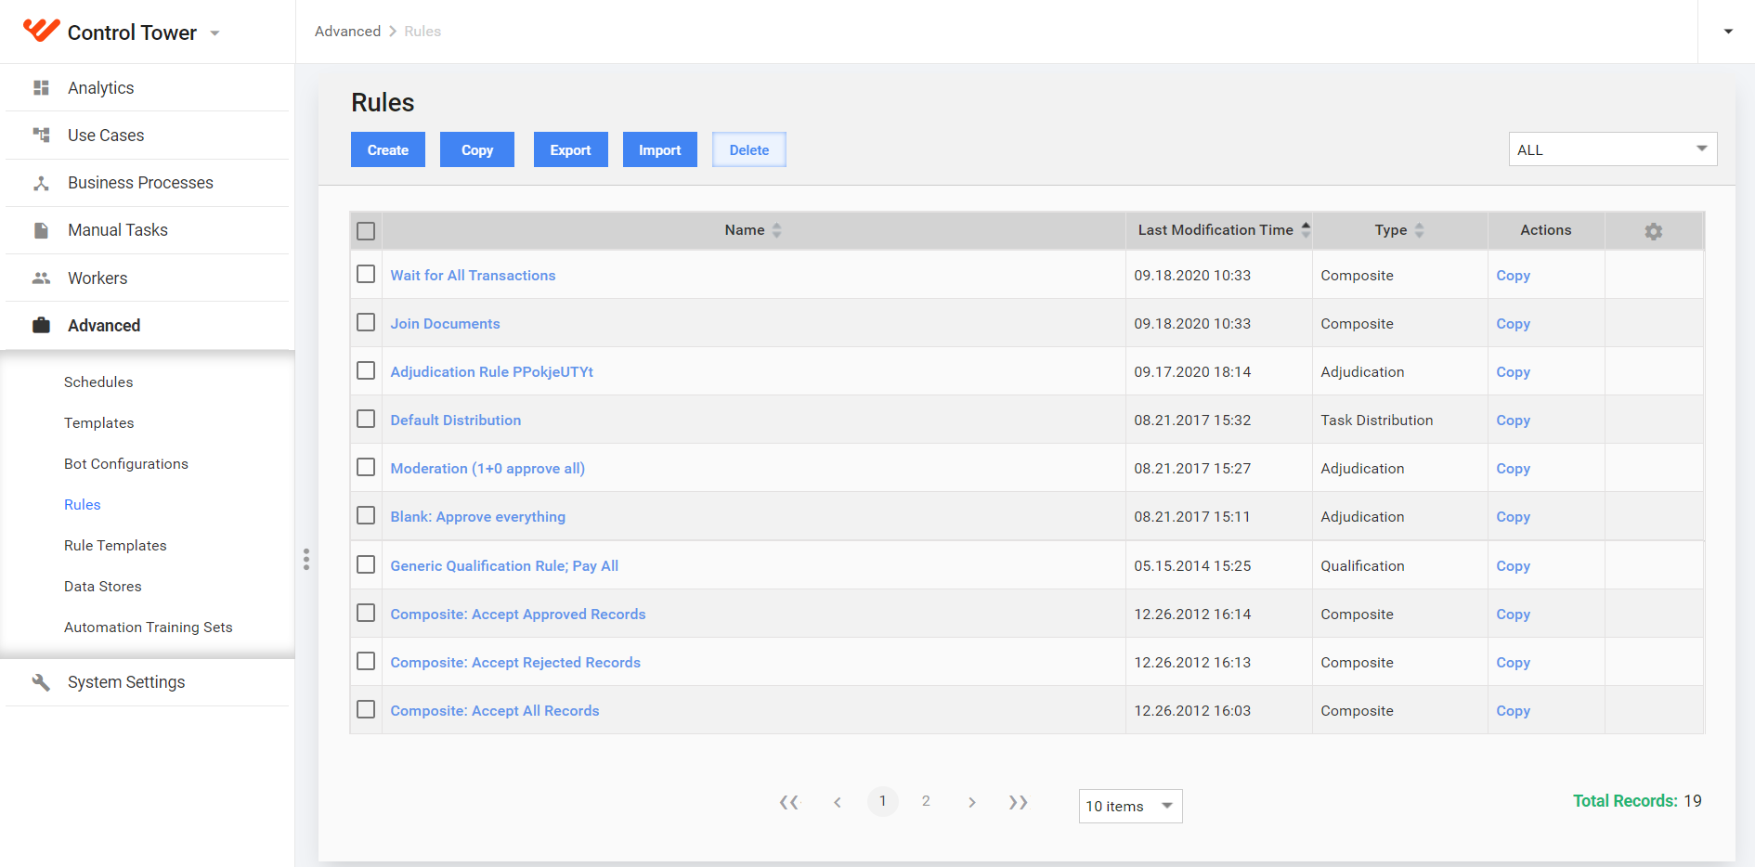Viewport: 1755px width, 867px height.
Task: Click the Use Cases hierarchy icon
Action: pyautogui.click(x=41, y=136)
